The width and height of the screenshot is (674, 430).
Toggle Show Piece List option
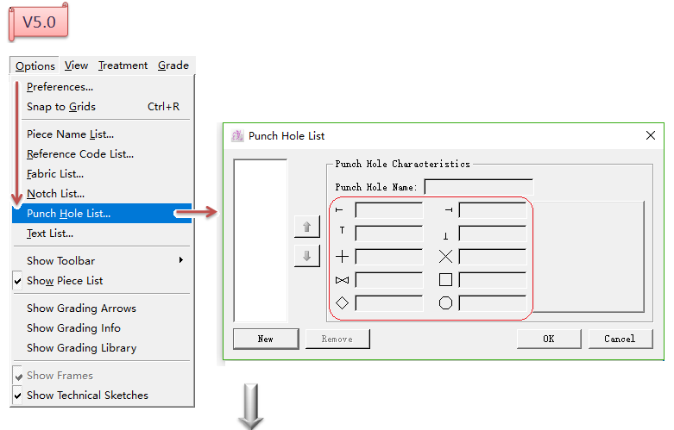(65, 281)
